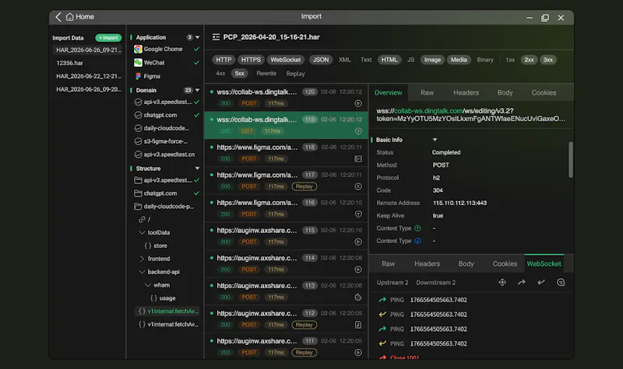Click the X circle icon on request 117
Viewport: 623px width, 369px height.
click(358, 186)
